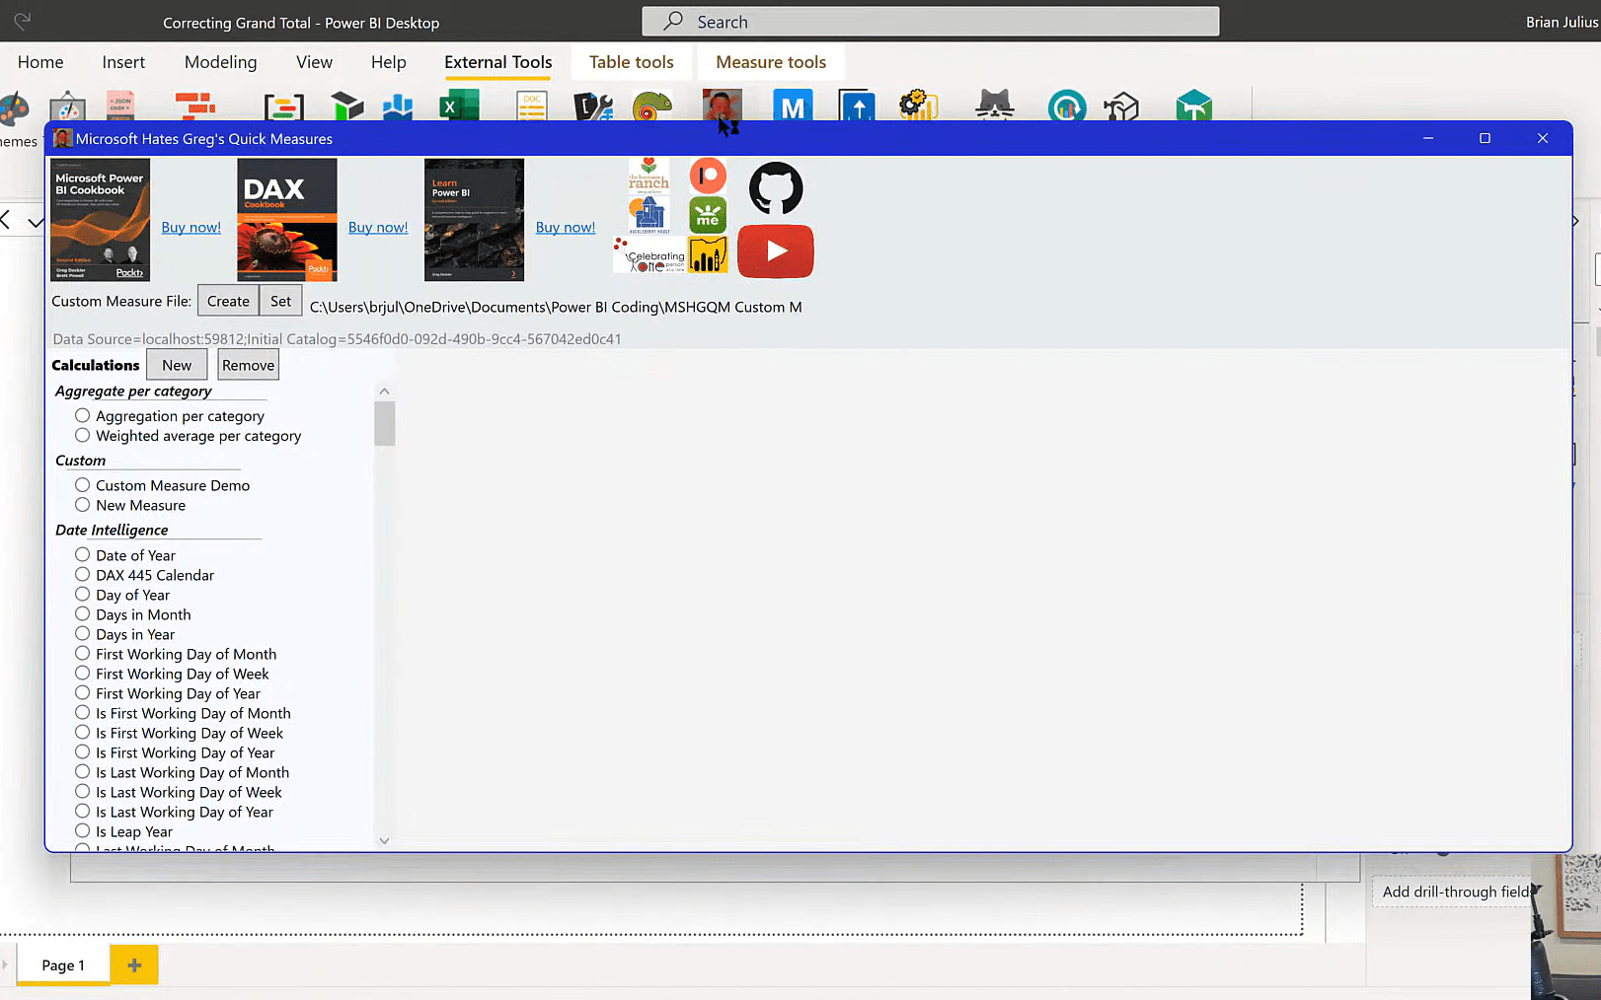Viewport: 1601px width, 1000px height.
Task: Launch the gear with yellow bars tool
Action: [919, 106]
